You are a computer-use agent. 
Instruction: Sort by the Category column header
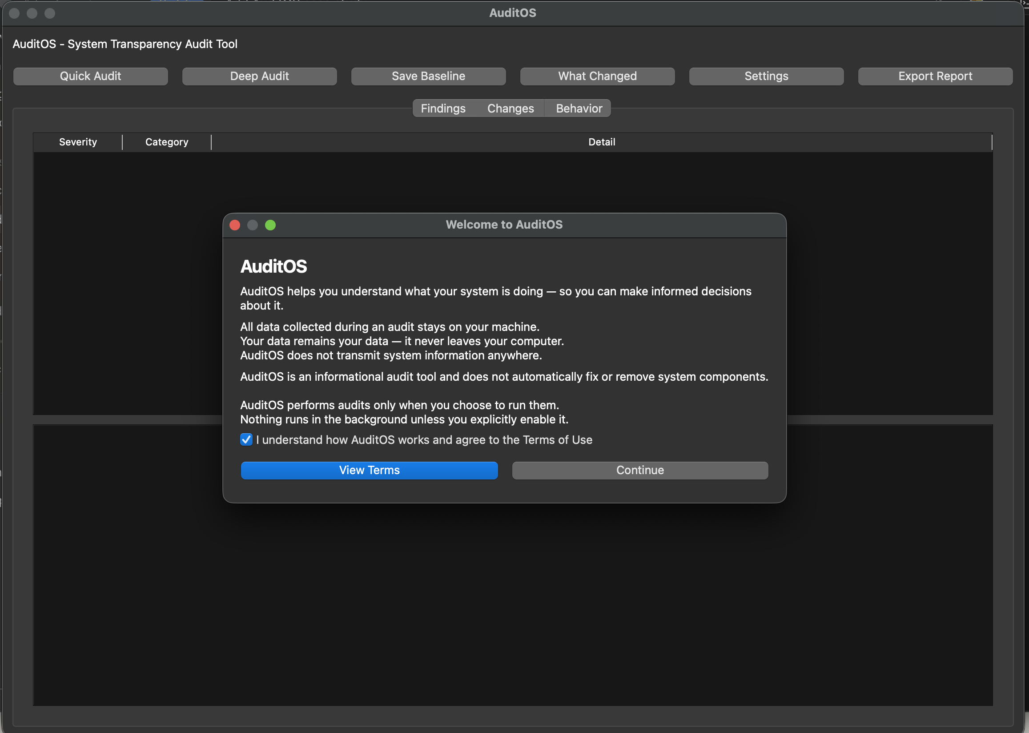[166, 142]
